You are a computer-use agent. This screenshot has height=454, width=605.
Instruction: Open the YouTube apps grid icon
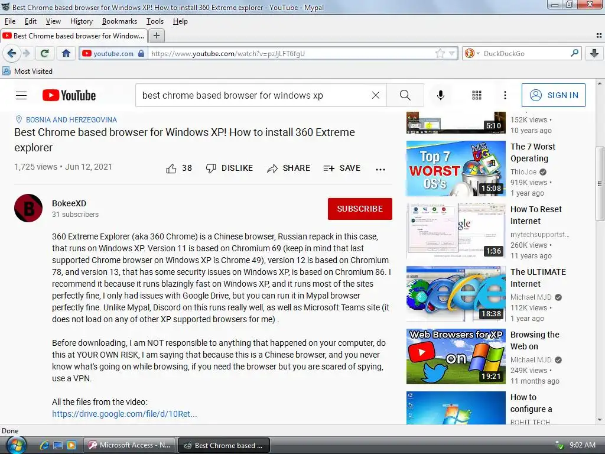[477, 95]
